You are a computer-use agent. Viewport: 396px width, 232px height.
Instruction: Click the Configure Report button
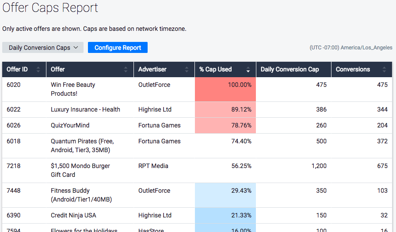[118, 48]
